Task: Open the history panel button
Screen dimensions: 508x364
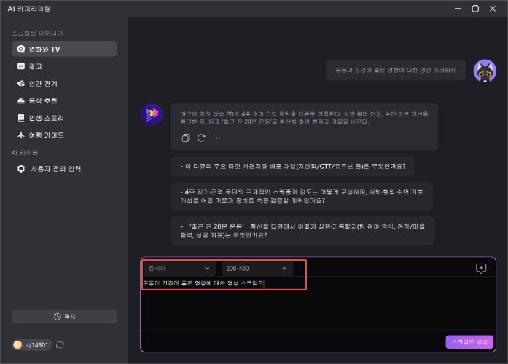Action: click(x=64, y=317)
